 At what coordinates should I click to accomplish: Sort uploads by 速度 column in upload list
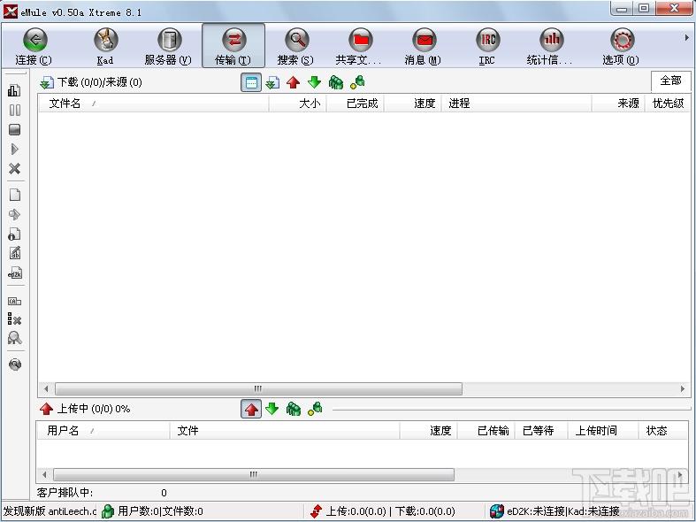429,431
